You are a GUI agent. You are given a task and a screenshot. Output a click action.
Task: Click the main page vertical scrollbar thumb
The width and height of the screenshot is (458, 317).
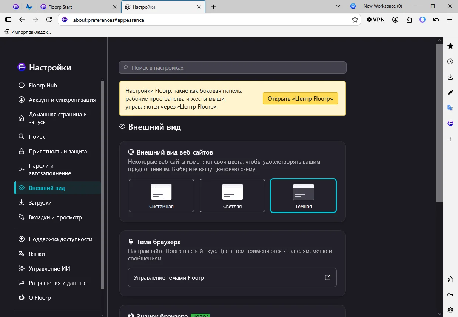tap(439, 123)
